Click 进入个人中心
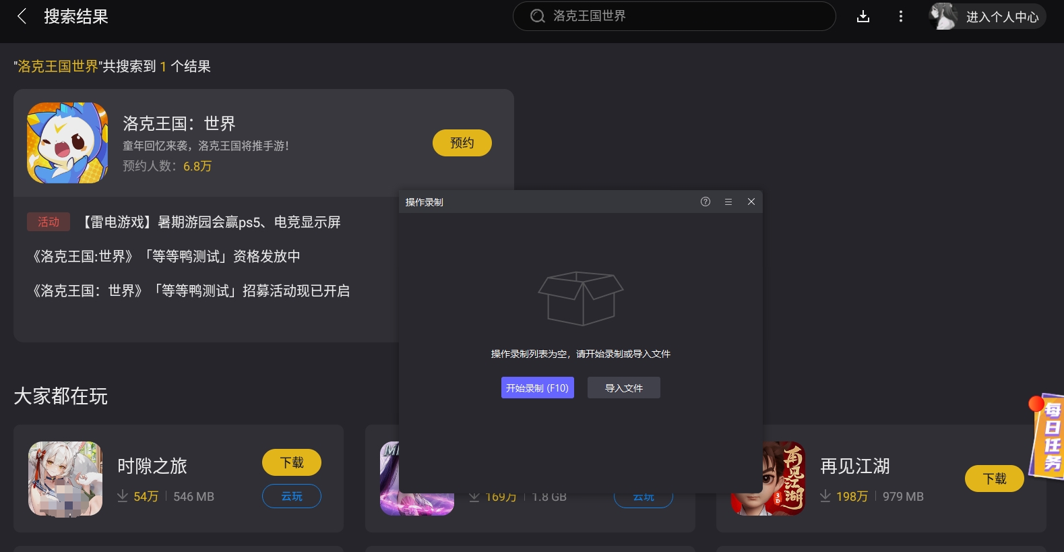The width and height of the screenshot is (1064, 552). pyautogui.click(x=1002, y=17)
